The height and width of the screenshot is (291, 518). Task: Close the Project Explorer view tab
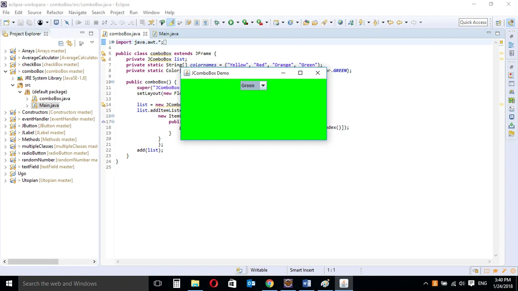point(46,34)
